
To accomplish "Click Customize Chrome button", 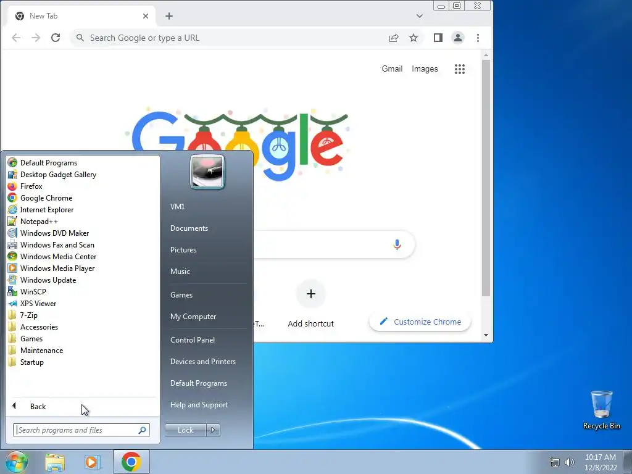I will (420, 322).
